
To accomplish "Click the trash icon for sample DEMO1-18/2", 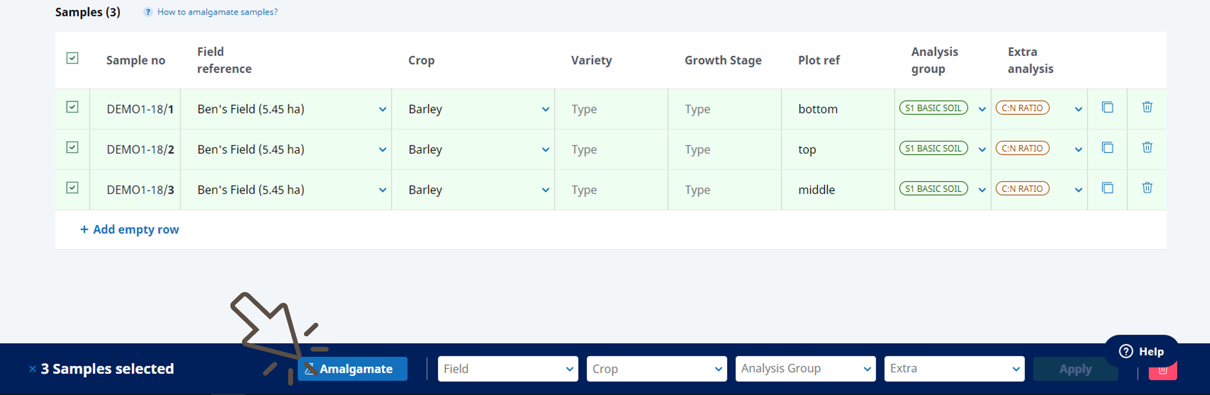I will click(x=1147, y=148).
